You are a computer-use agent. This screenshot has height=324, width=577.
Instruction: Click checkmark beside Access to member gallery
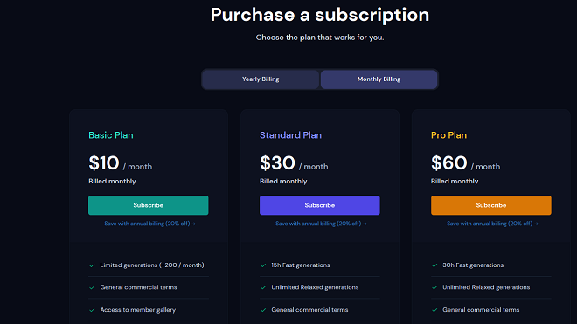(x=92, y=310)
